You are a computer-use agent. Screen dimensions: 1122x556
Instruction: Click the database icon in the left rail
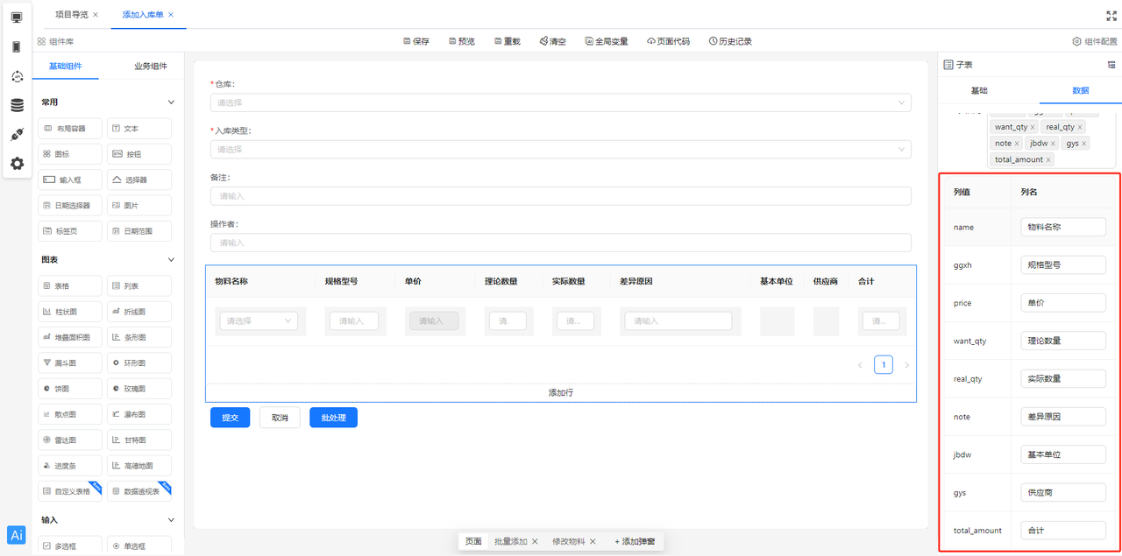pos(15,104)
